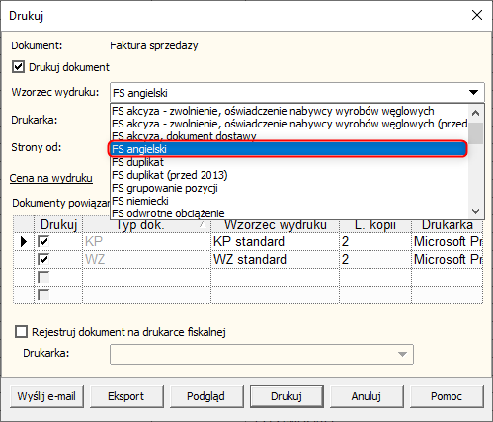Click the Podgląd button

tap(205, 396)
